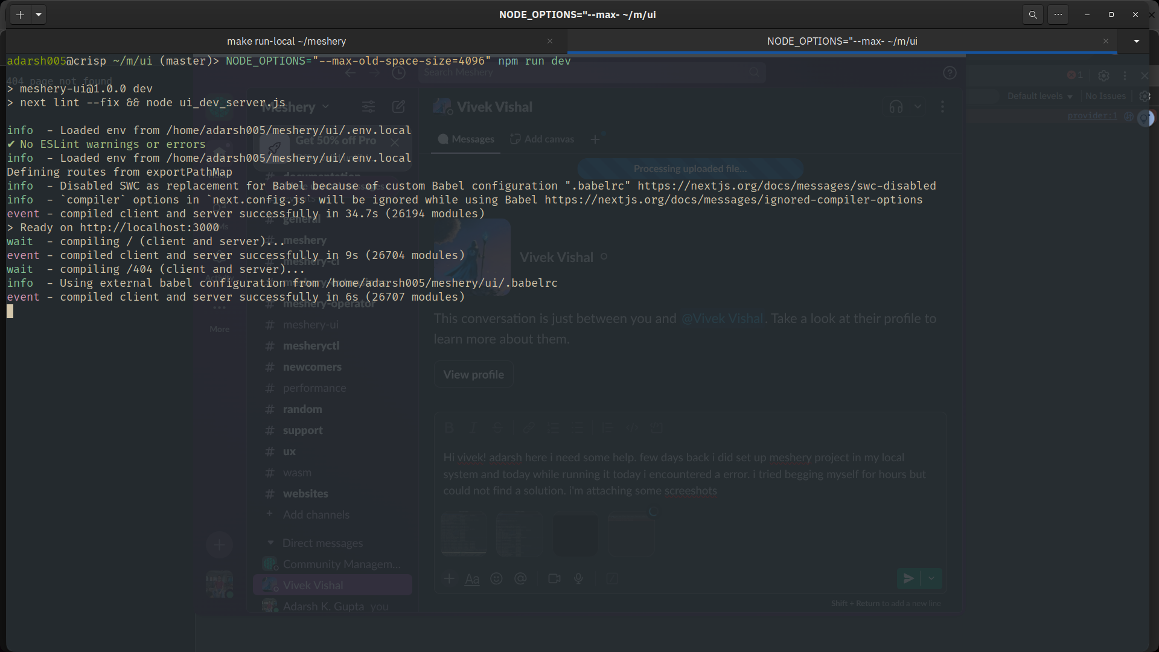
Task: Toggle italic formatting in Slack composer
Action: tap(473, 428)
